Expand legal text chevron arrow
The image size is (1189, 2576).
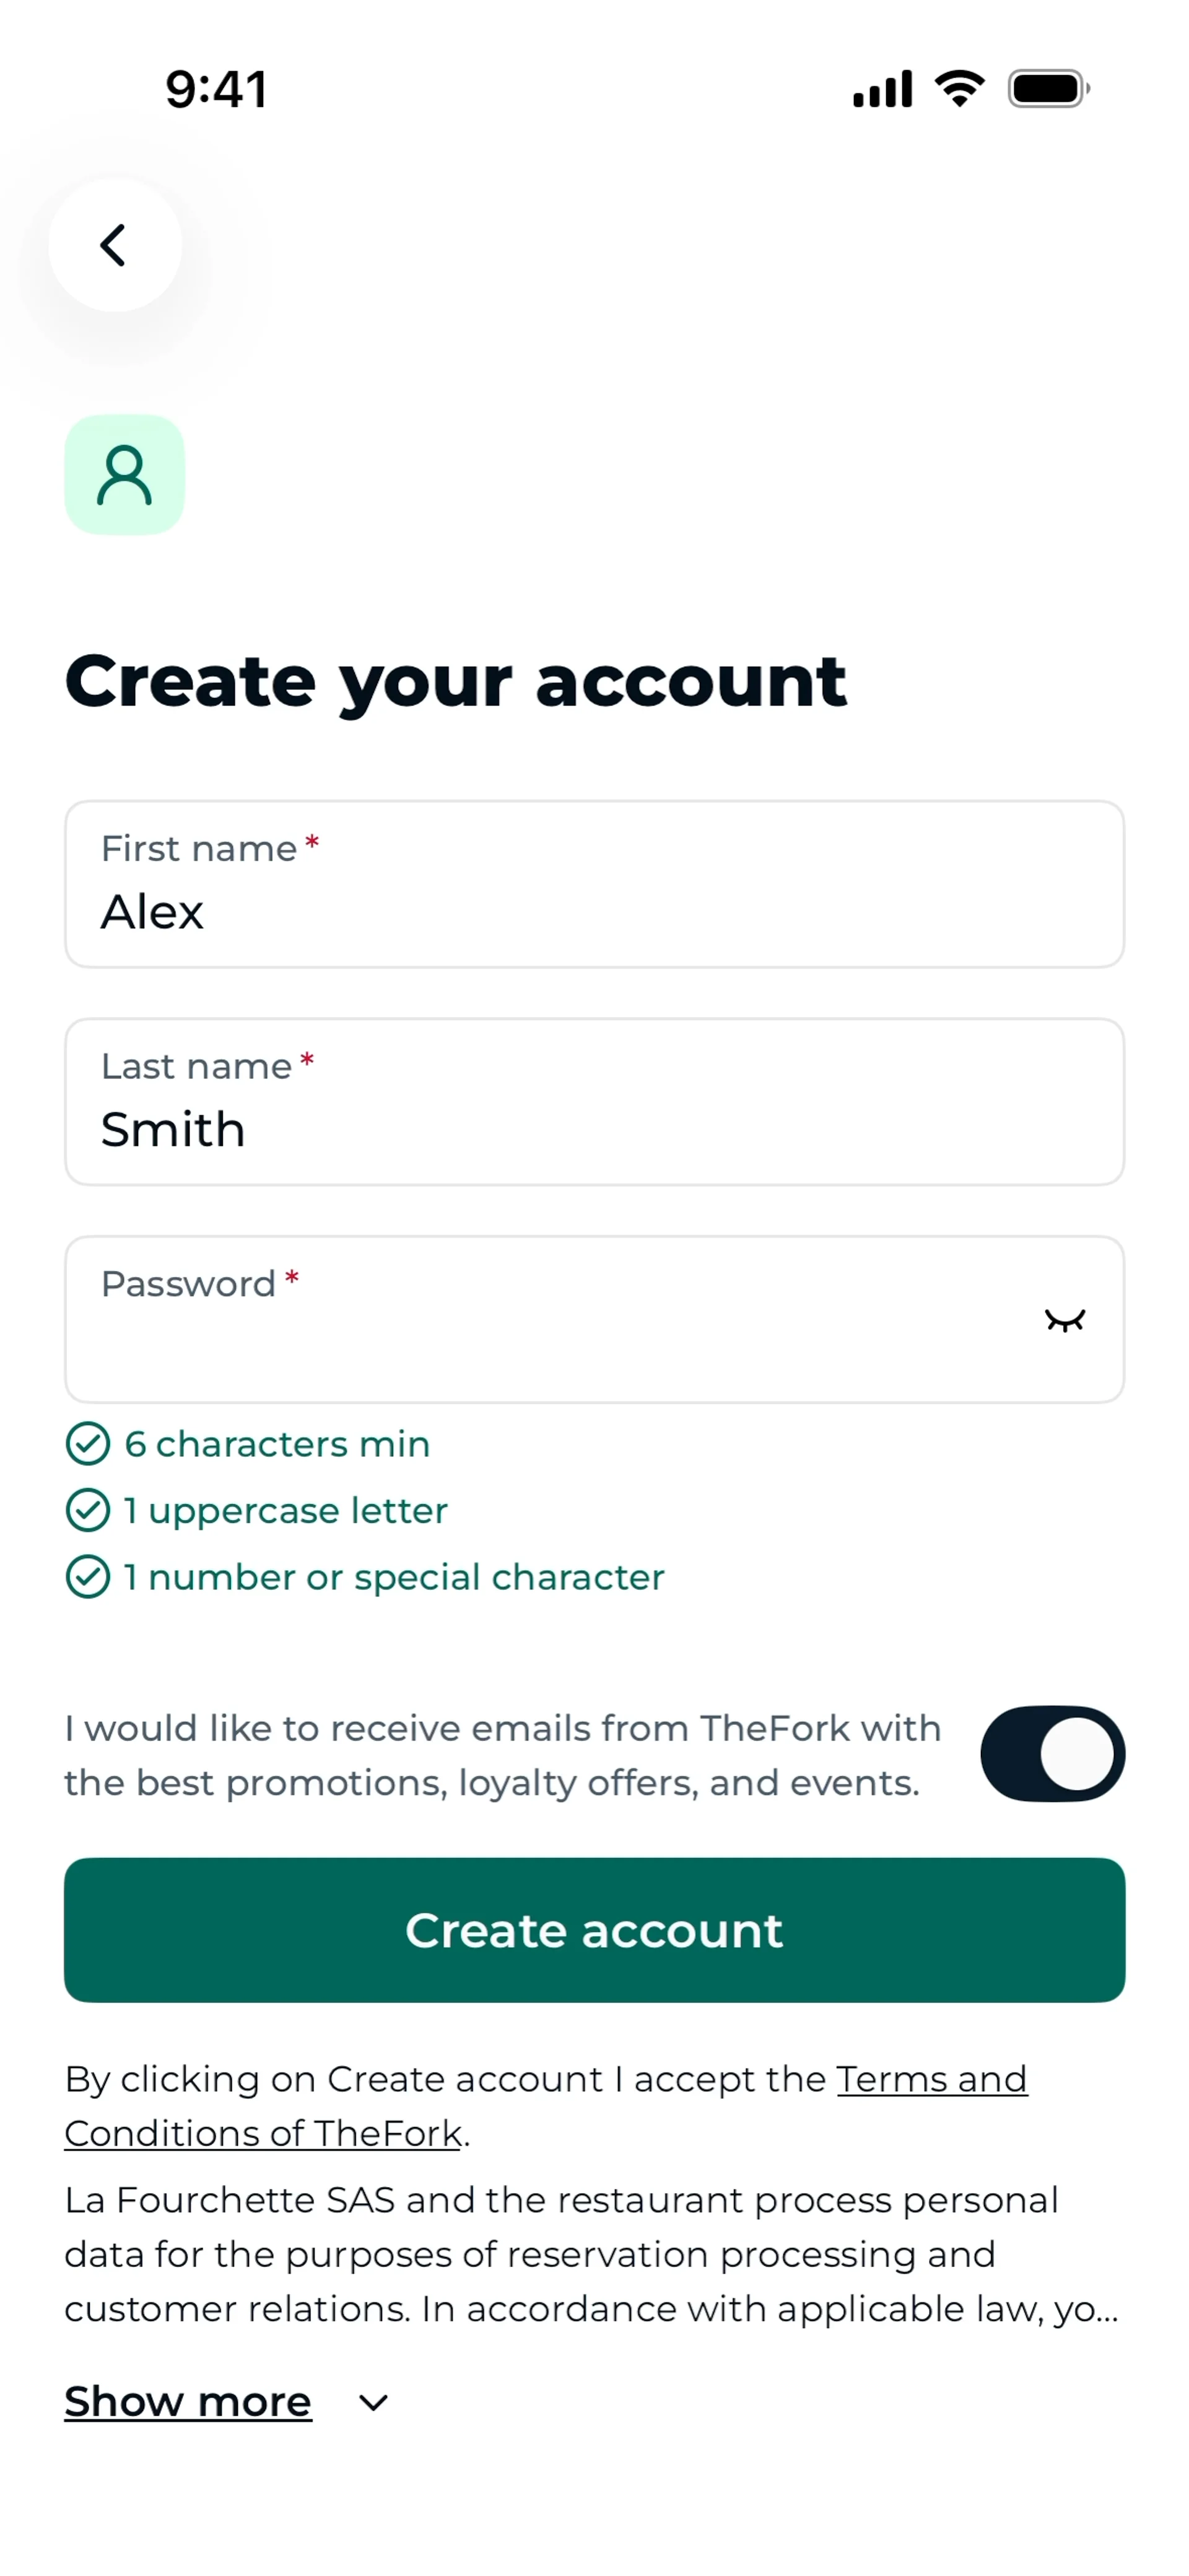click(373, 2402)
